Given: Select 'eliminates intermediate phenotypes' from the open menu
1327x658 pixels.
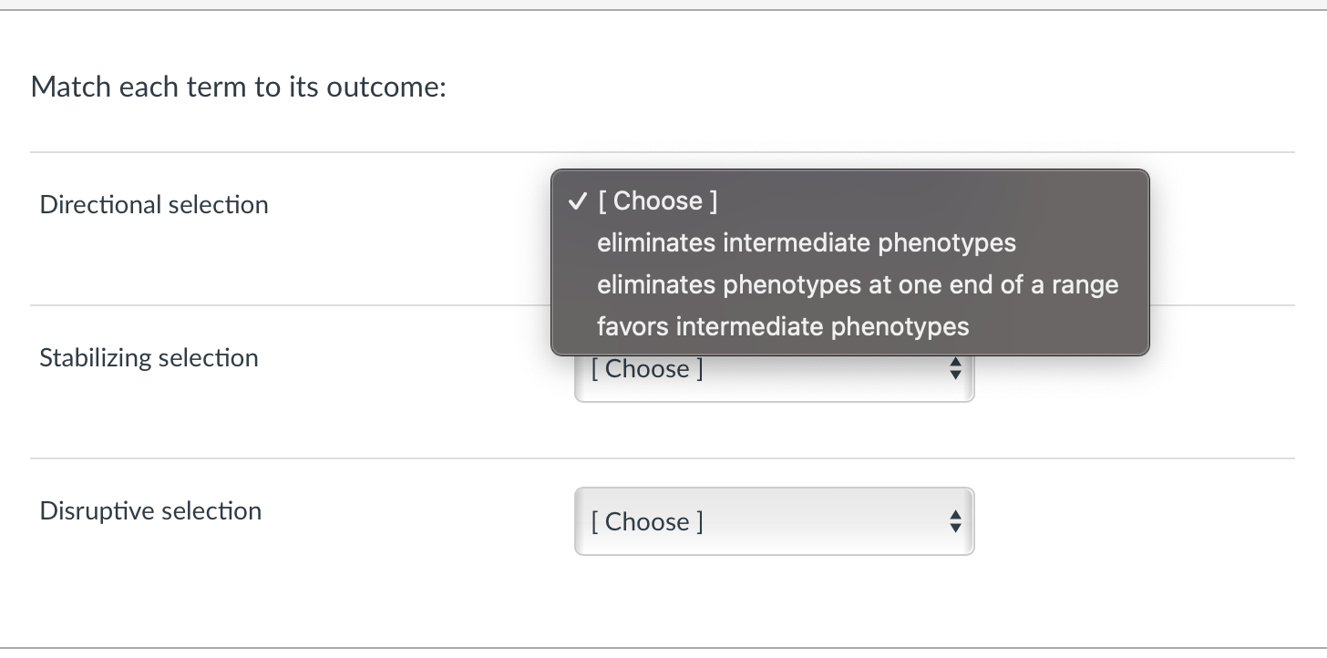Looking at the screenshot, I should pyautogui.click(x=806, y=243).
